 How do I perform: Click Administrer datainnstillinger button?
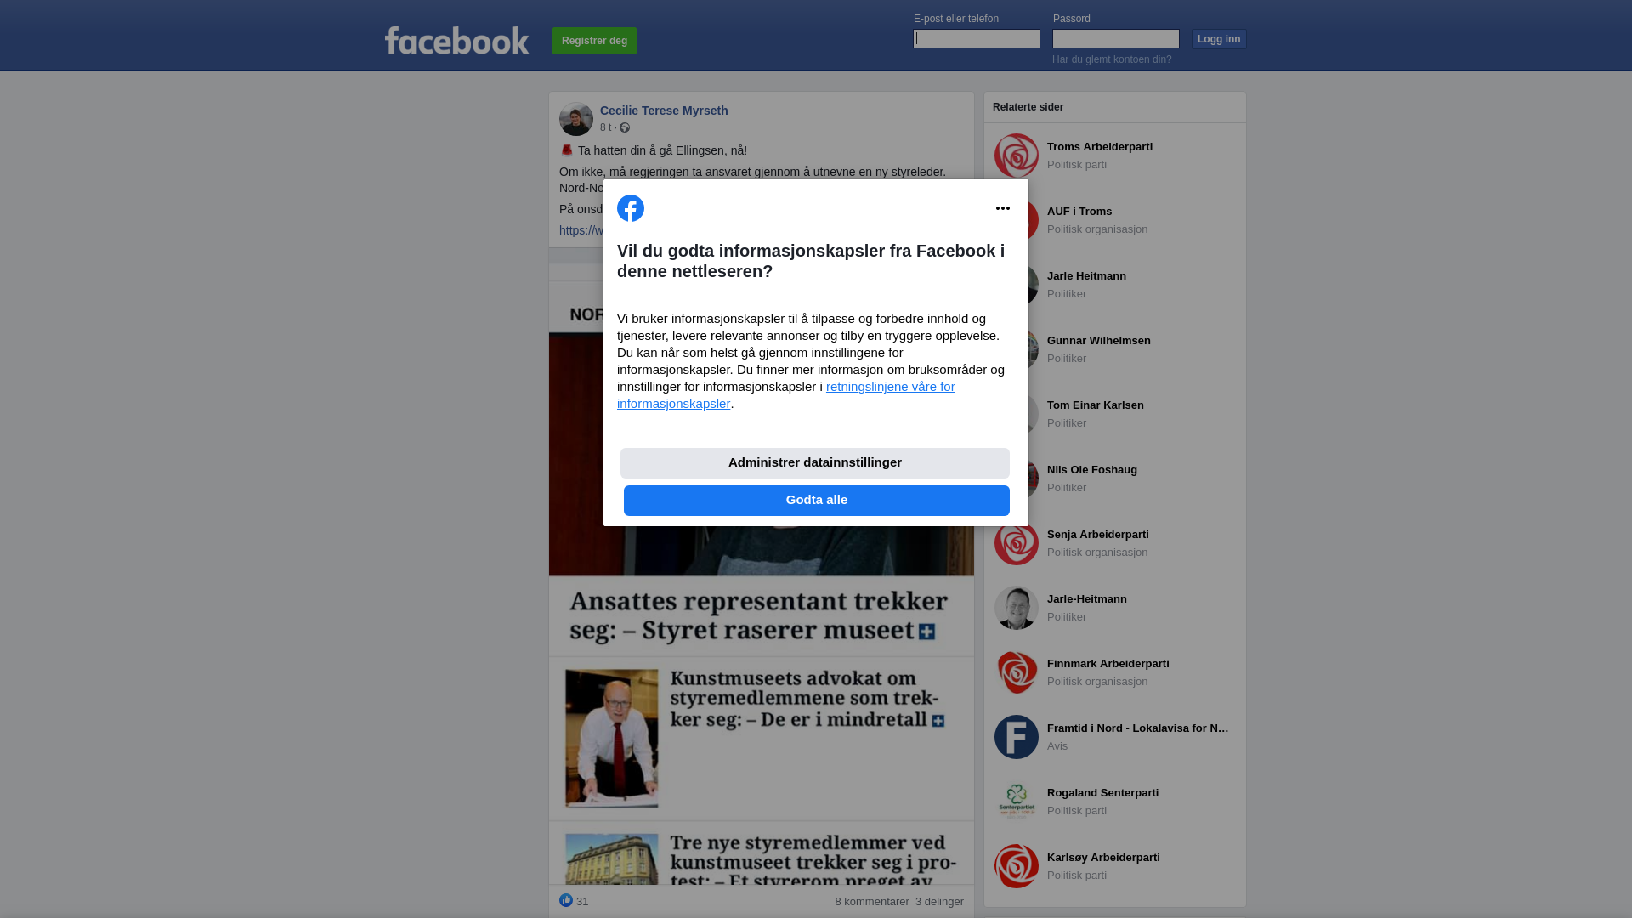pos(815,463)
